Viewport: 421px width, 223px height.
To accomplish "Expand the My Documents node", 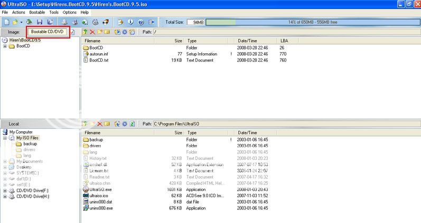I will pyautogui.click(x=5, y=161).
